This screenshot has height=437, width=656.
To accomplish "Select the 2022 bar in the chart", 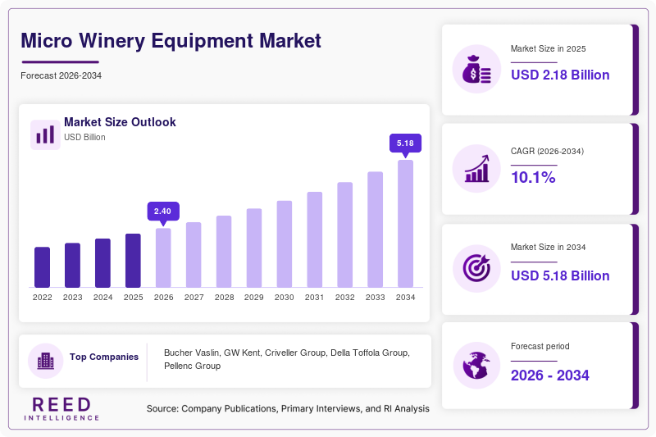I will [43, 267].
